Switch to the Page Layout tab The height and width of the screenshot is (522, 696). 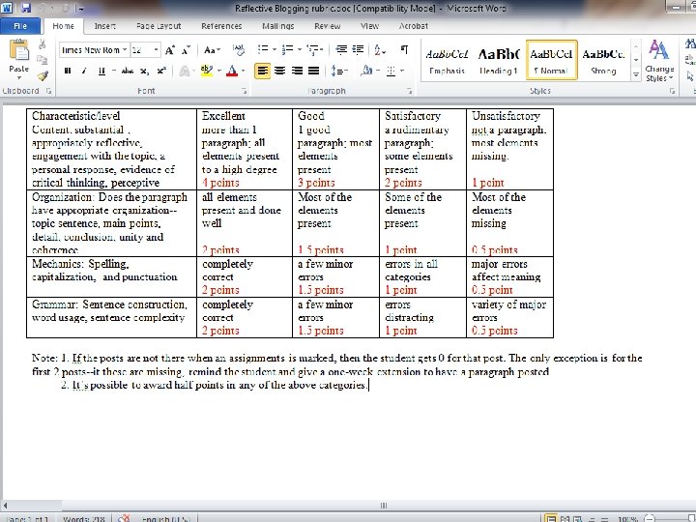pos(159,26)
